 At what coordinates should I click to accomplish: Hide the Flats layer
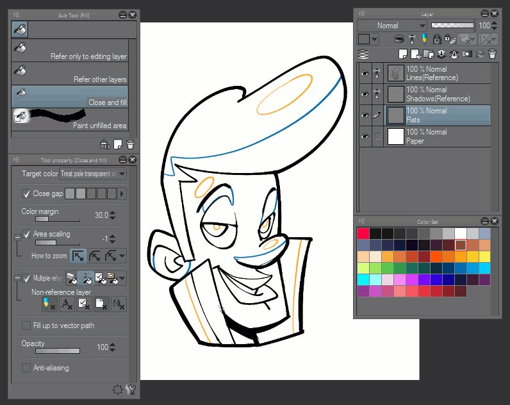[x=365, y=115]
